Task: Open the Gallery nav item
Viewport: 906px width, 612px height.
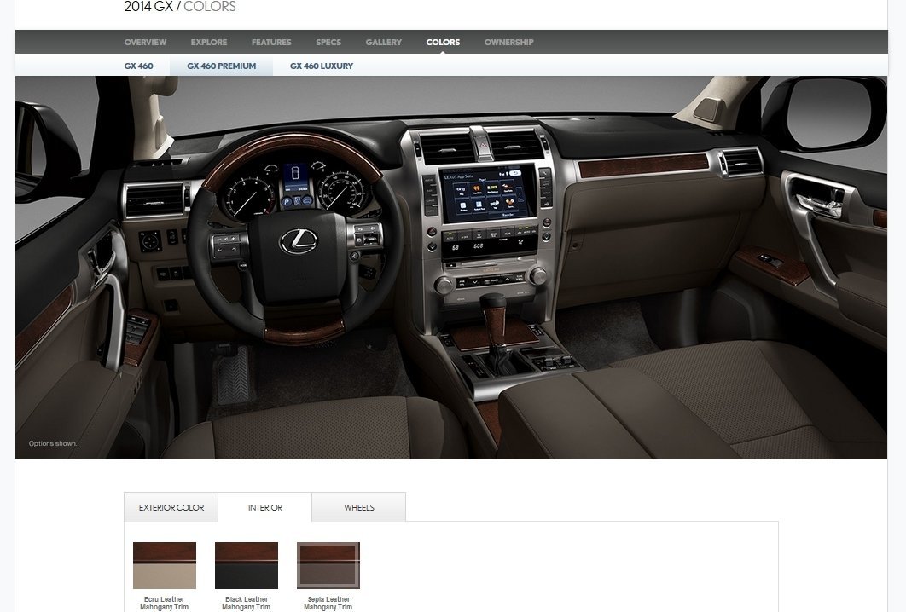Action: pos(383,42)
